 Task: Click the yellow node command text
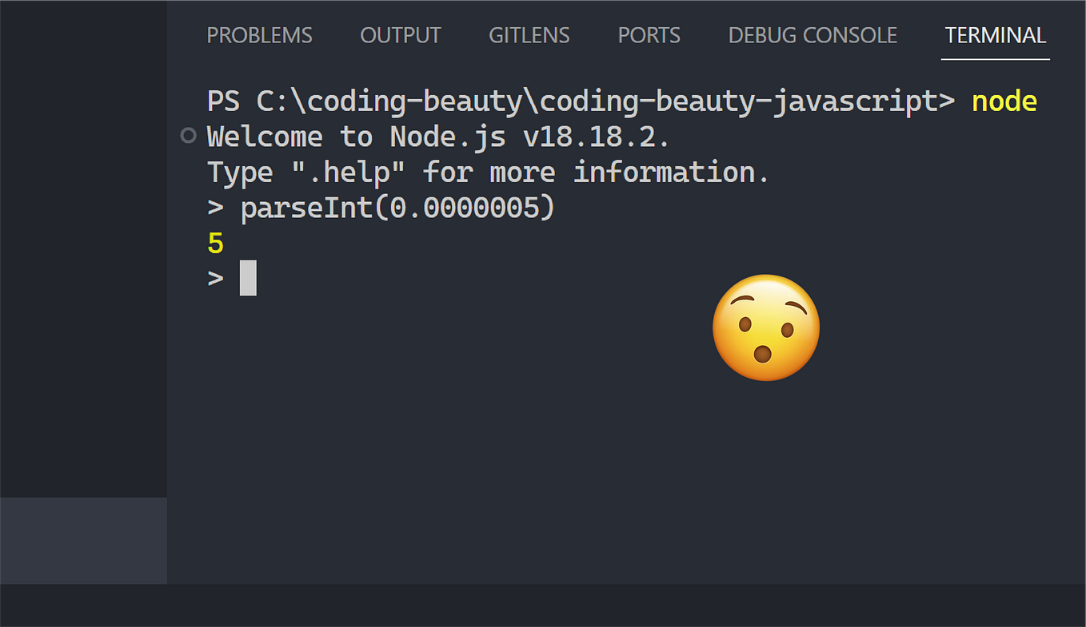click(x=1004, y=101)
